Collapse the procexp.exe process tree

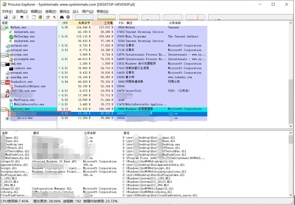[3, 55]
